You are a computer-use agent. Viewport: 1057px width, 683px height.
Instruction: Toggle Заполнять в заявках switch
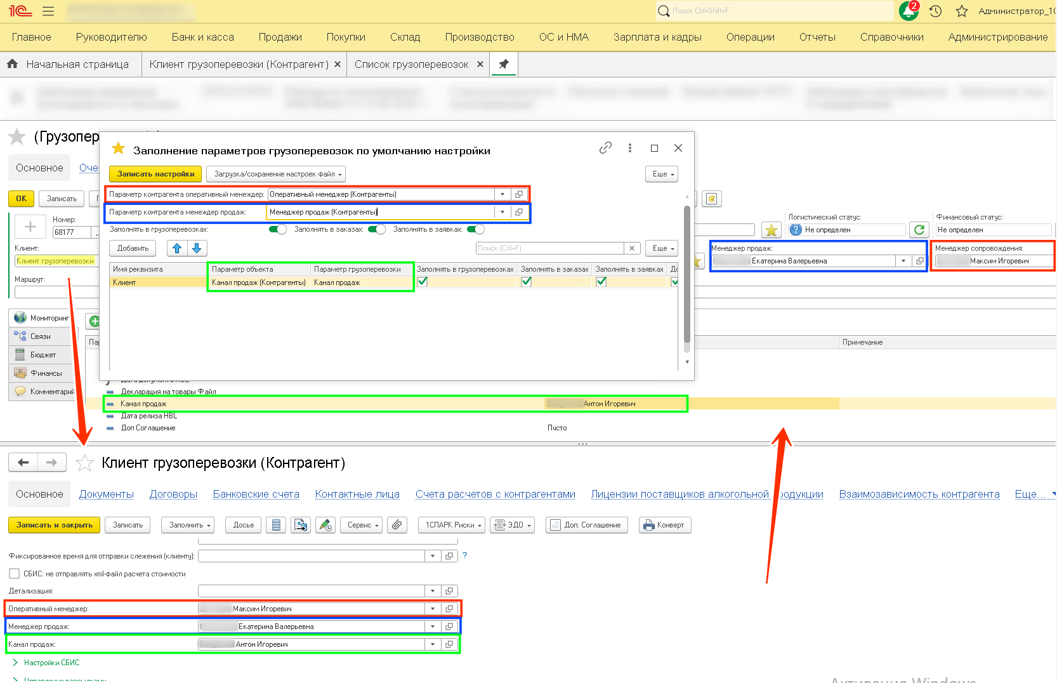(x=476, y=229)
